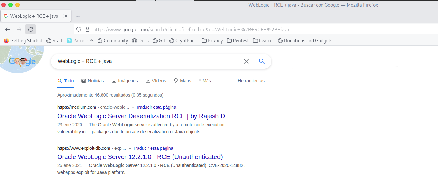
Task: Click the Google search query input field
Action: [146, 61]
